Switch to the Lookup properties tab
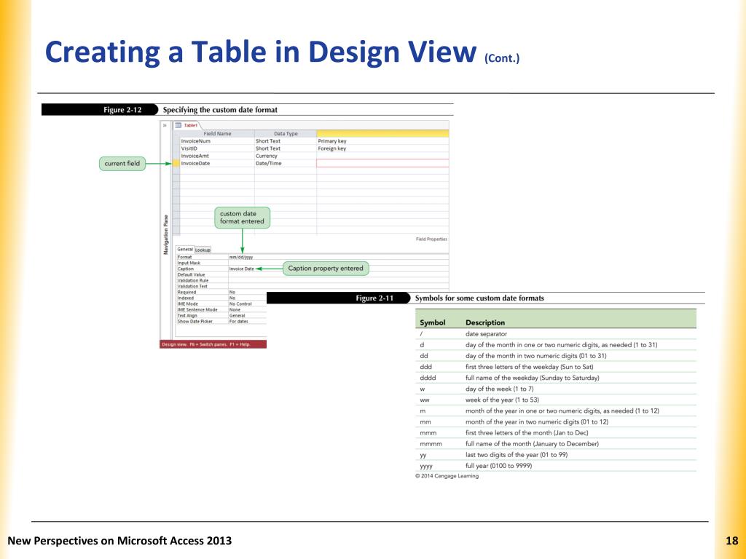The height and width of the screenshot is (559, 746). coord(203,250)
